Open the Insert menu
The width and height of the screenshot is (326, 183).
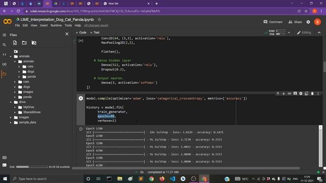tap(44, 25)
